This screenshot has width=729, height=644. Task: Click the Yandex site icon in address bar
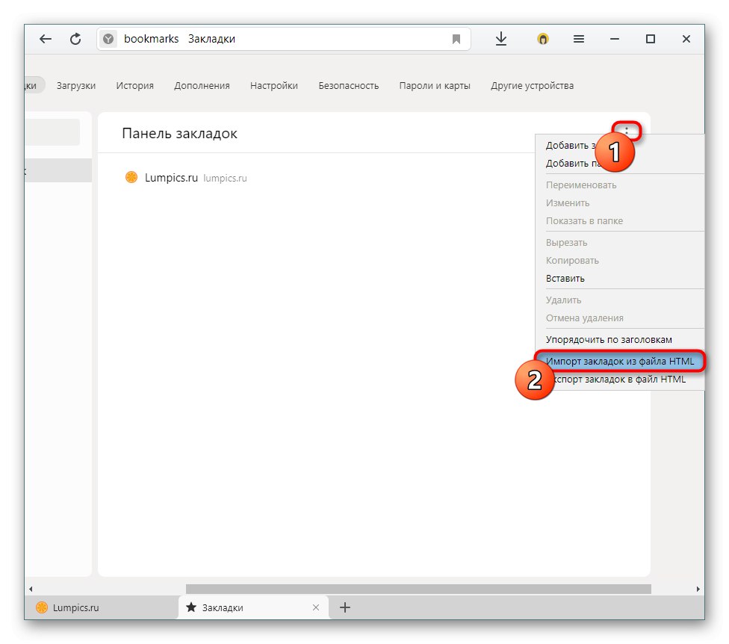pos(108,39)
